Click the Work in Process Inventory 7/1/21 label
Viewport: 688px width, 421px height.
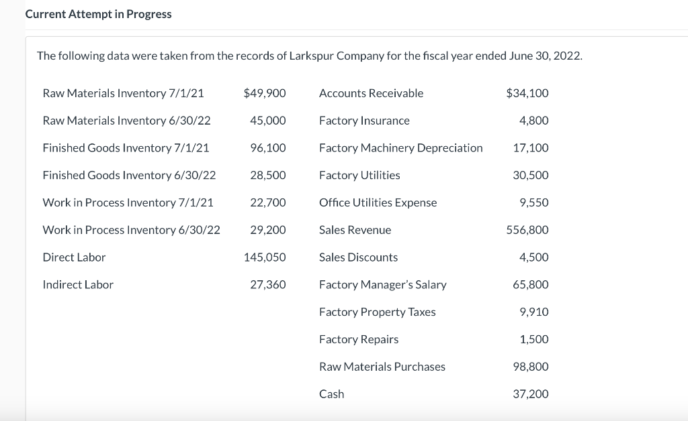point(128,202)
